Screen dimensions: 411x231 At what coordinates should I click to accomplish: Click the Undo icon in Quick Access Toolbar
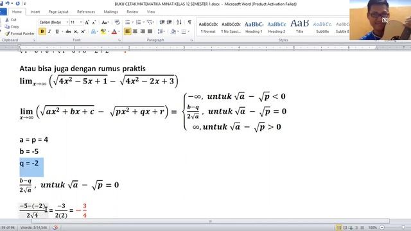8,4
